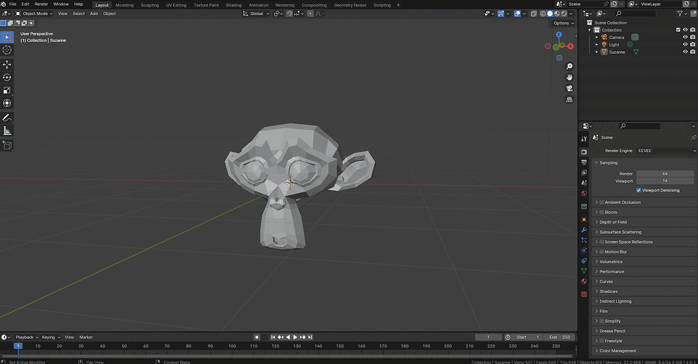
Task: Open the Render menu
Action: tap(41, 4)
